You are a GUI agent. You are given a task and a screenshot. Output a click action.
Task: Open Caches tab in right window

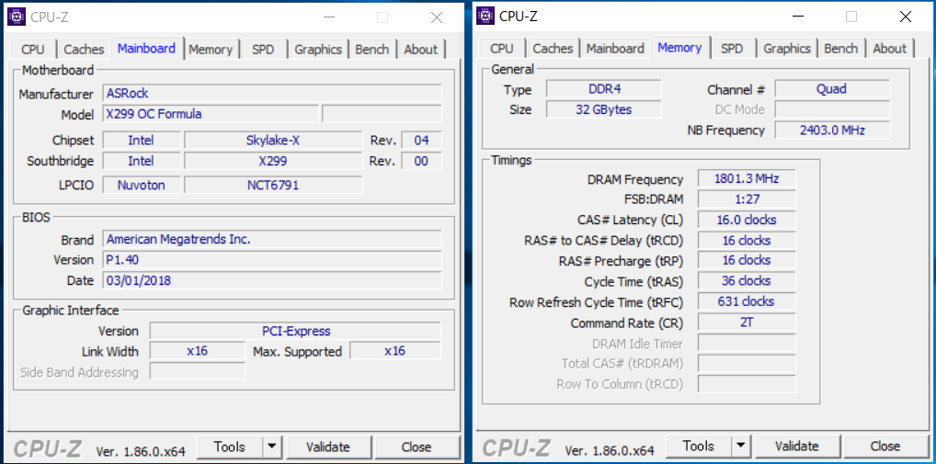(554, 49)
